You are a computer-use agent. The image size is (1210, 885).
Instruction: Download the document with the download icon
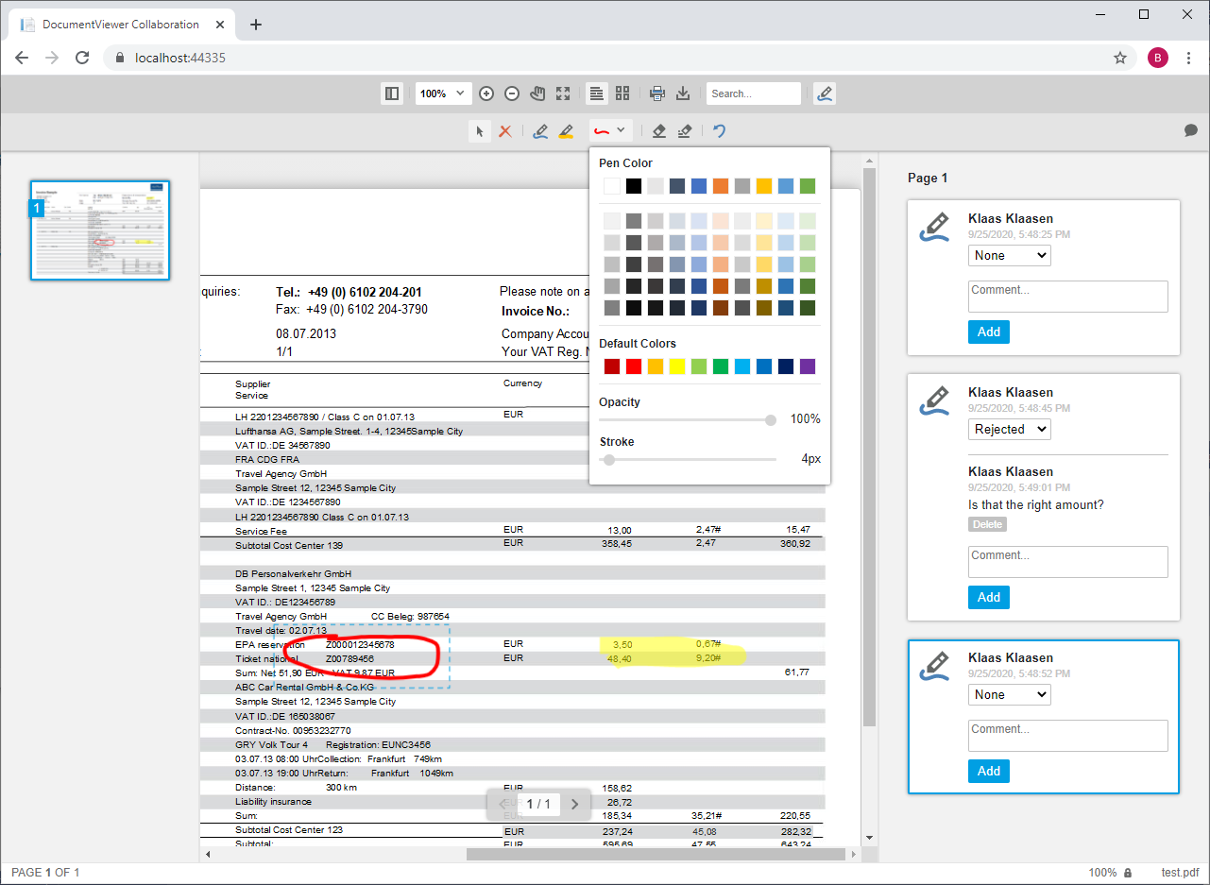coord(683,94)
